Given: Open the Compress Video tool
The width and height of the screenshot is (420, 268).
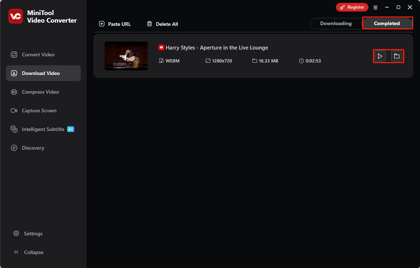Looking at the screenshot, I should click(40, 92).
